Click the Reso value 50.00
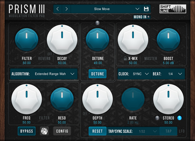Image resolution: width=195 pixels, height=141 pixels. click(x=62, y=123)
